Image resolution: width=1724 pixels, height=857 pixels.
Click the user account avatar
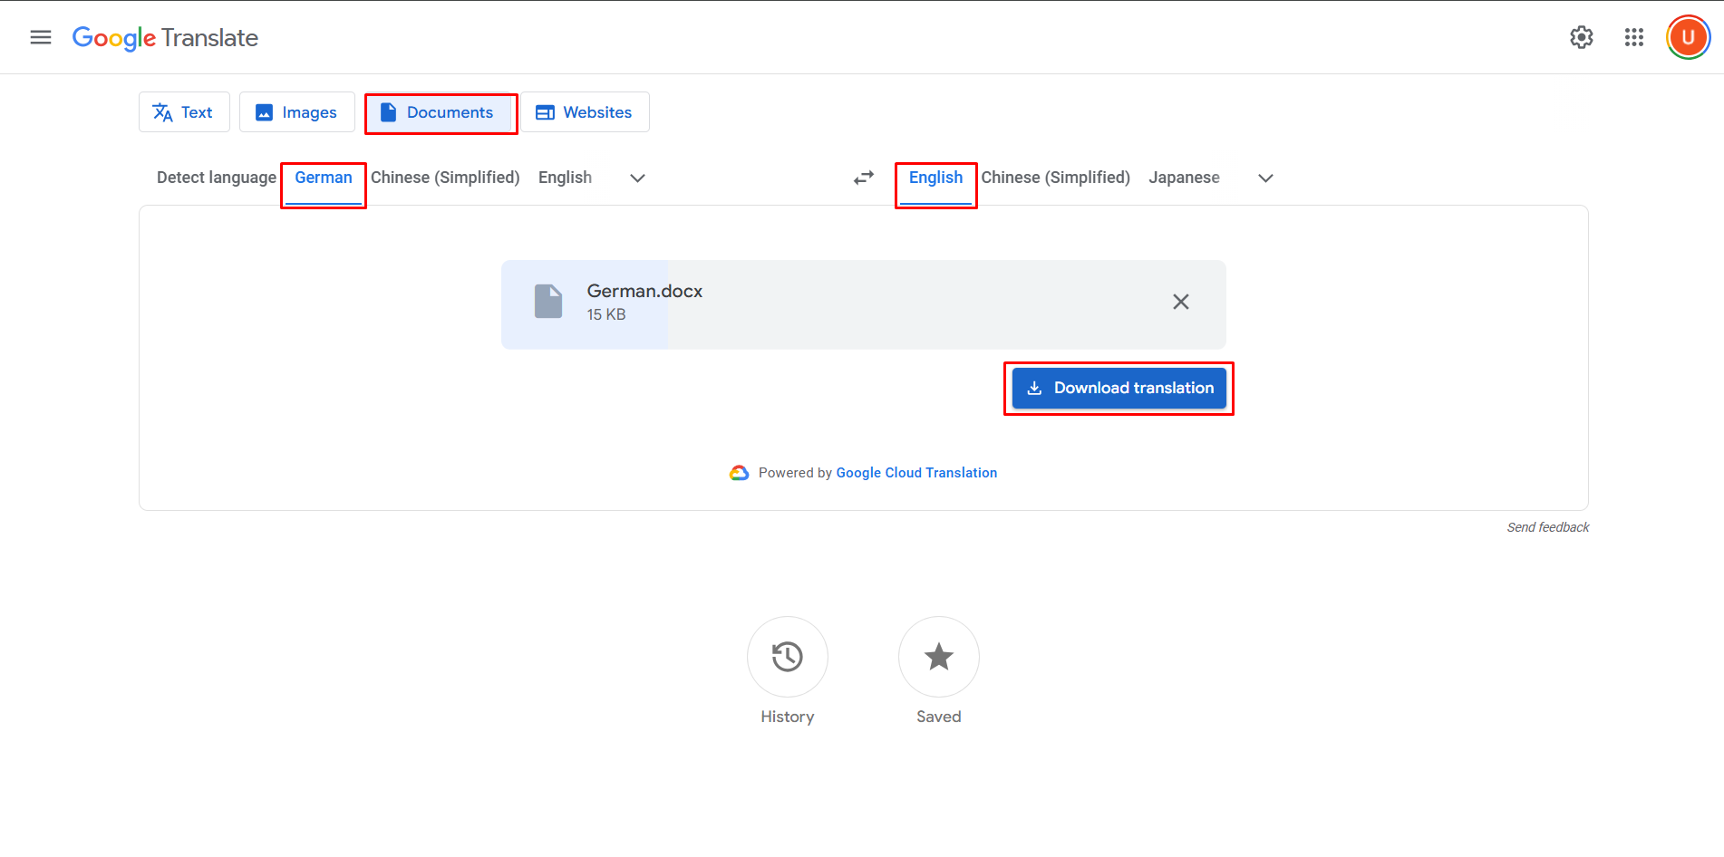click(1687, 37)
